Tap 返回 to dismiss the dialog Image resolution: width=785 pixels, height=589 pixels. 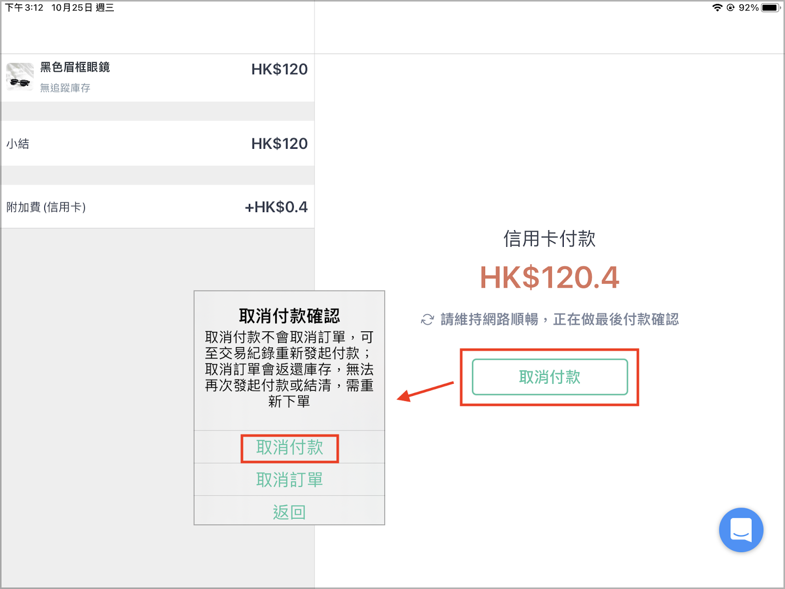tap(289, 512)
